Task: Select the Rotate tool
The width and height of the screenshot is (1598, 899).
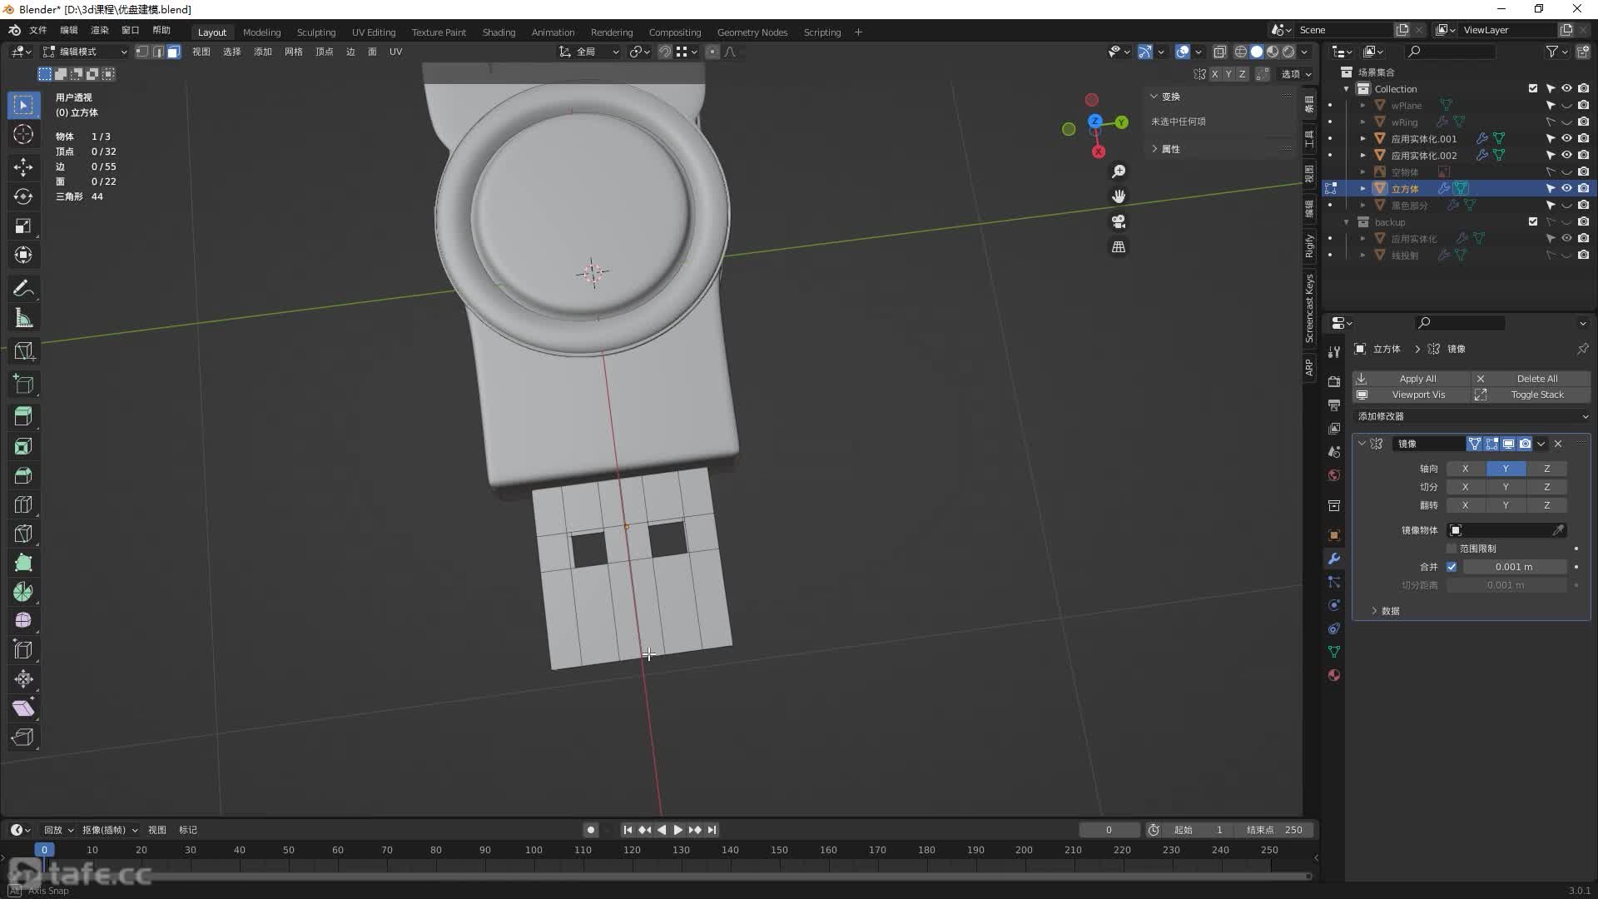Action: click(23, 196)
